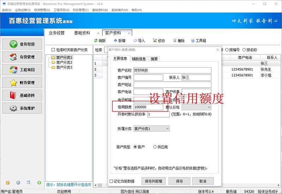Click the 开单时默认折扣率 input field
This screenshot has width=282, height=194.
(x=158, y=114)
